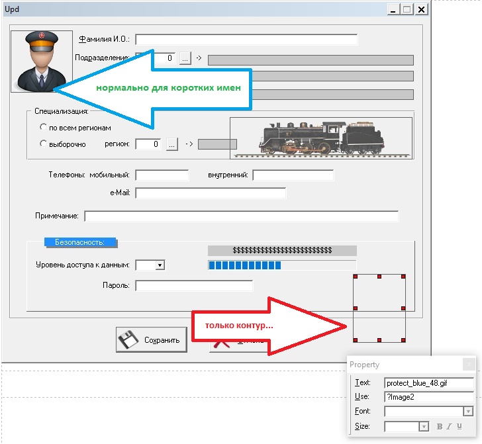Expand the Font dropdown in Property panel

(x=468, y=412)
